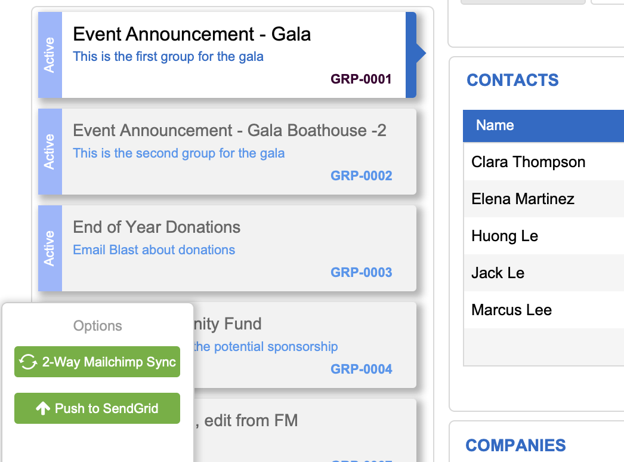Viewport: 624px width, 462px height.
Task: Click the Jack Le contact row
Action: pyautogui.click(x=498, y=273)
